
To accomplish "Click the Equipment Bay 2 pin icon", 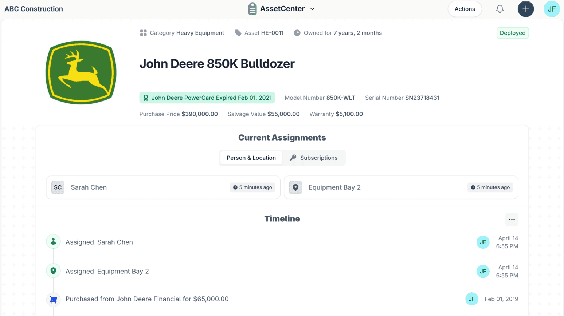I will point(295,187).
